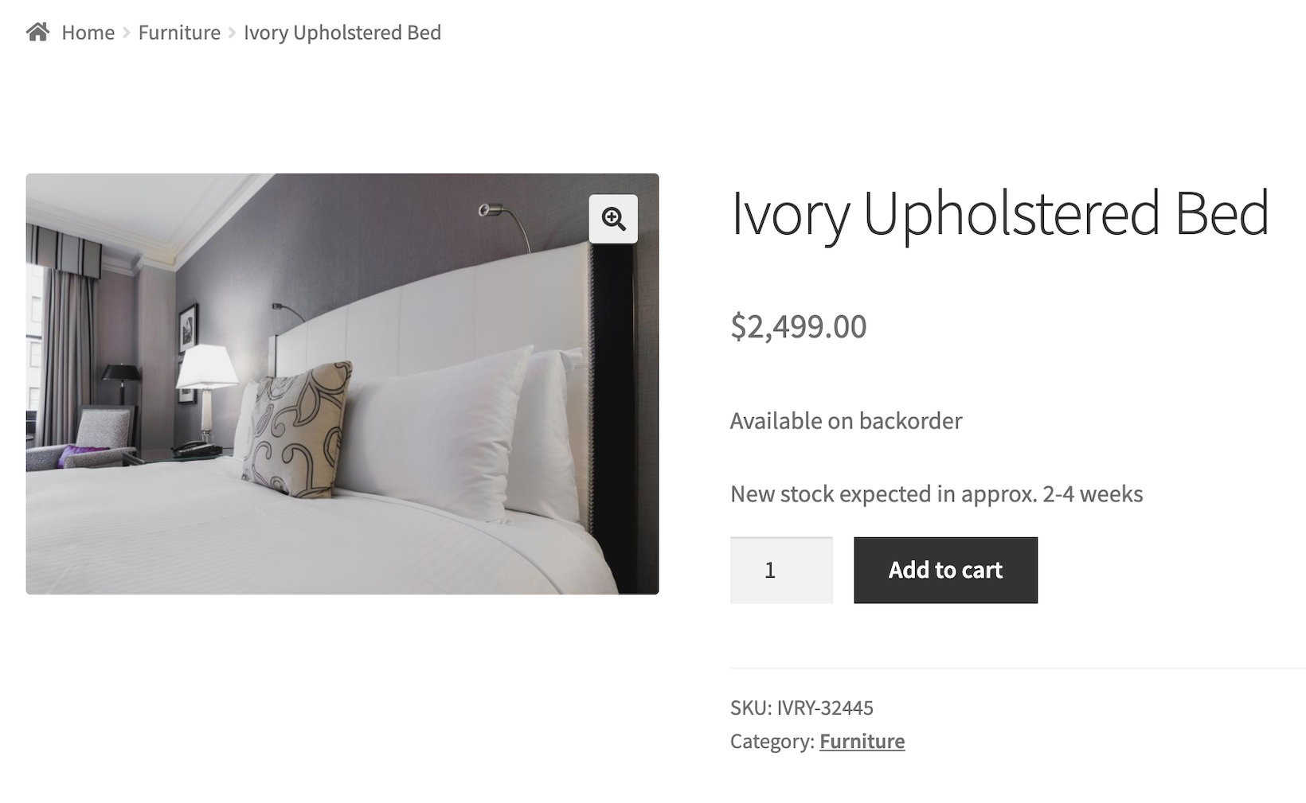This screenshot has width=1306, height=803.
Task: Click the chevron separator after Furniture breadcrumb
Action: (x=232, y=33)
